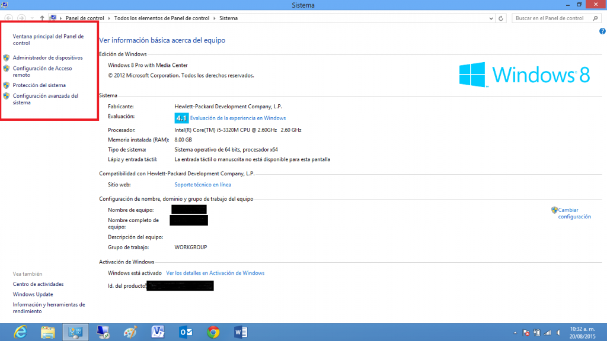Open File Explorer from the taskbar
Viewport: 607px width, 341px height.
pos(47,332)
